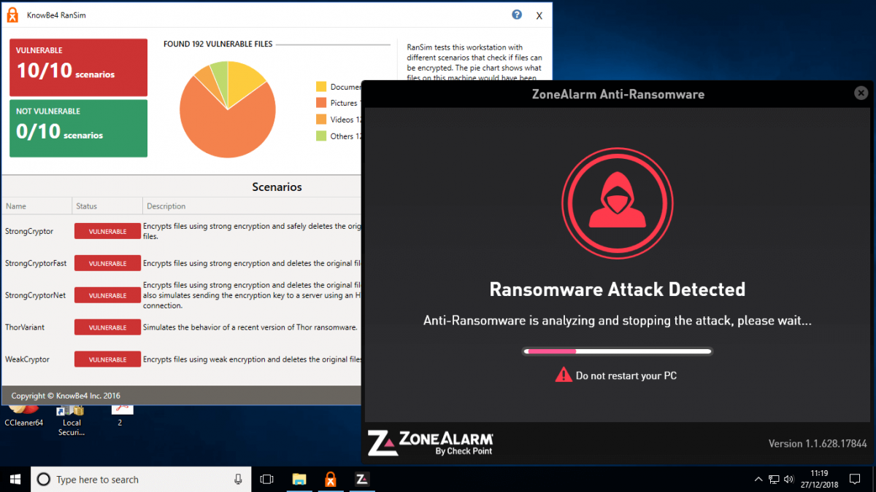
Task: Click the RanSim help question mark icon
Action: coord(516,15)
